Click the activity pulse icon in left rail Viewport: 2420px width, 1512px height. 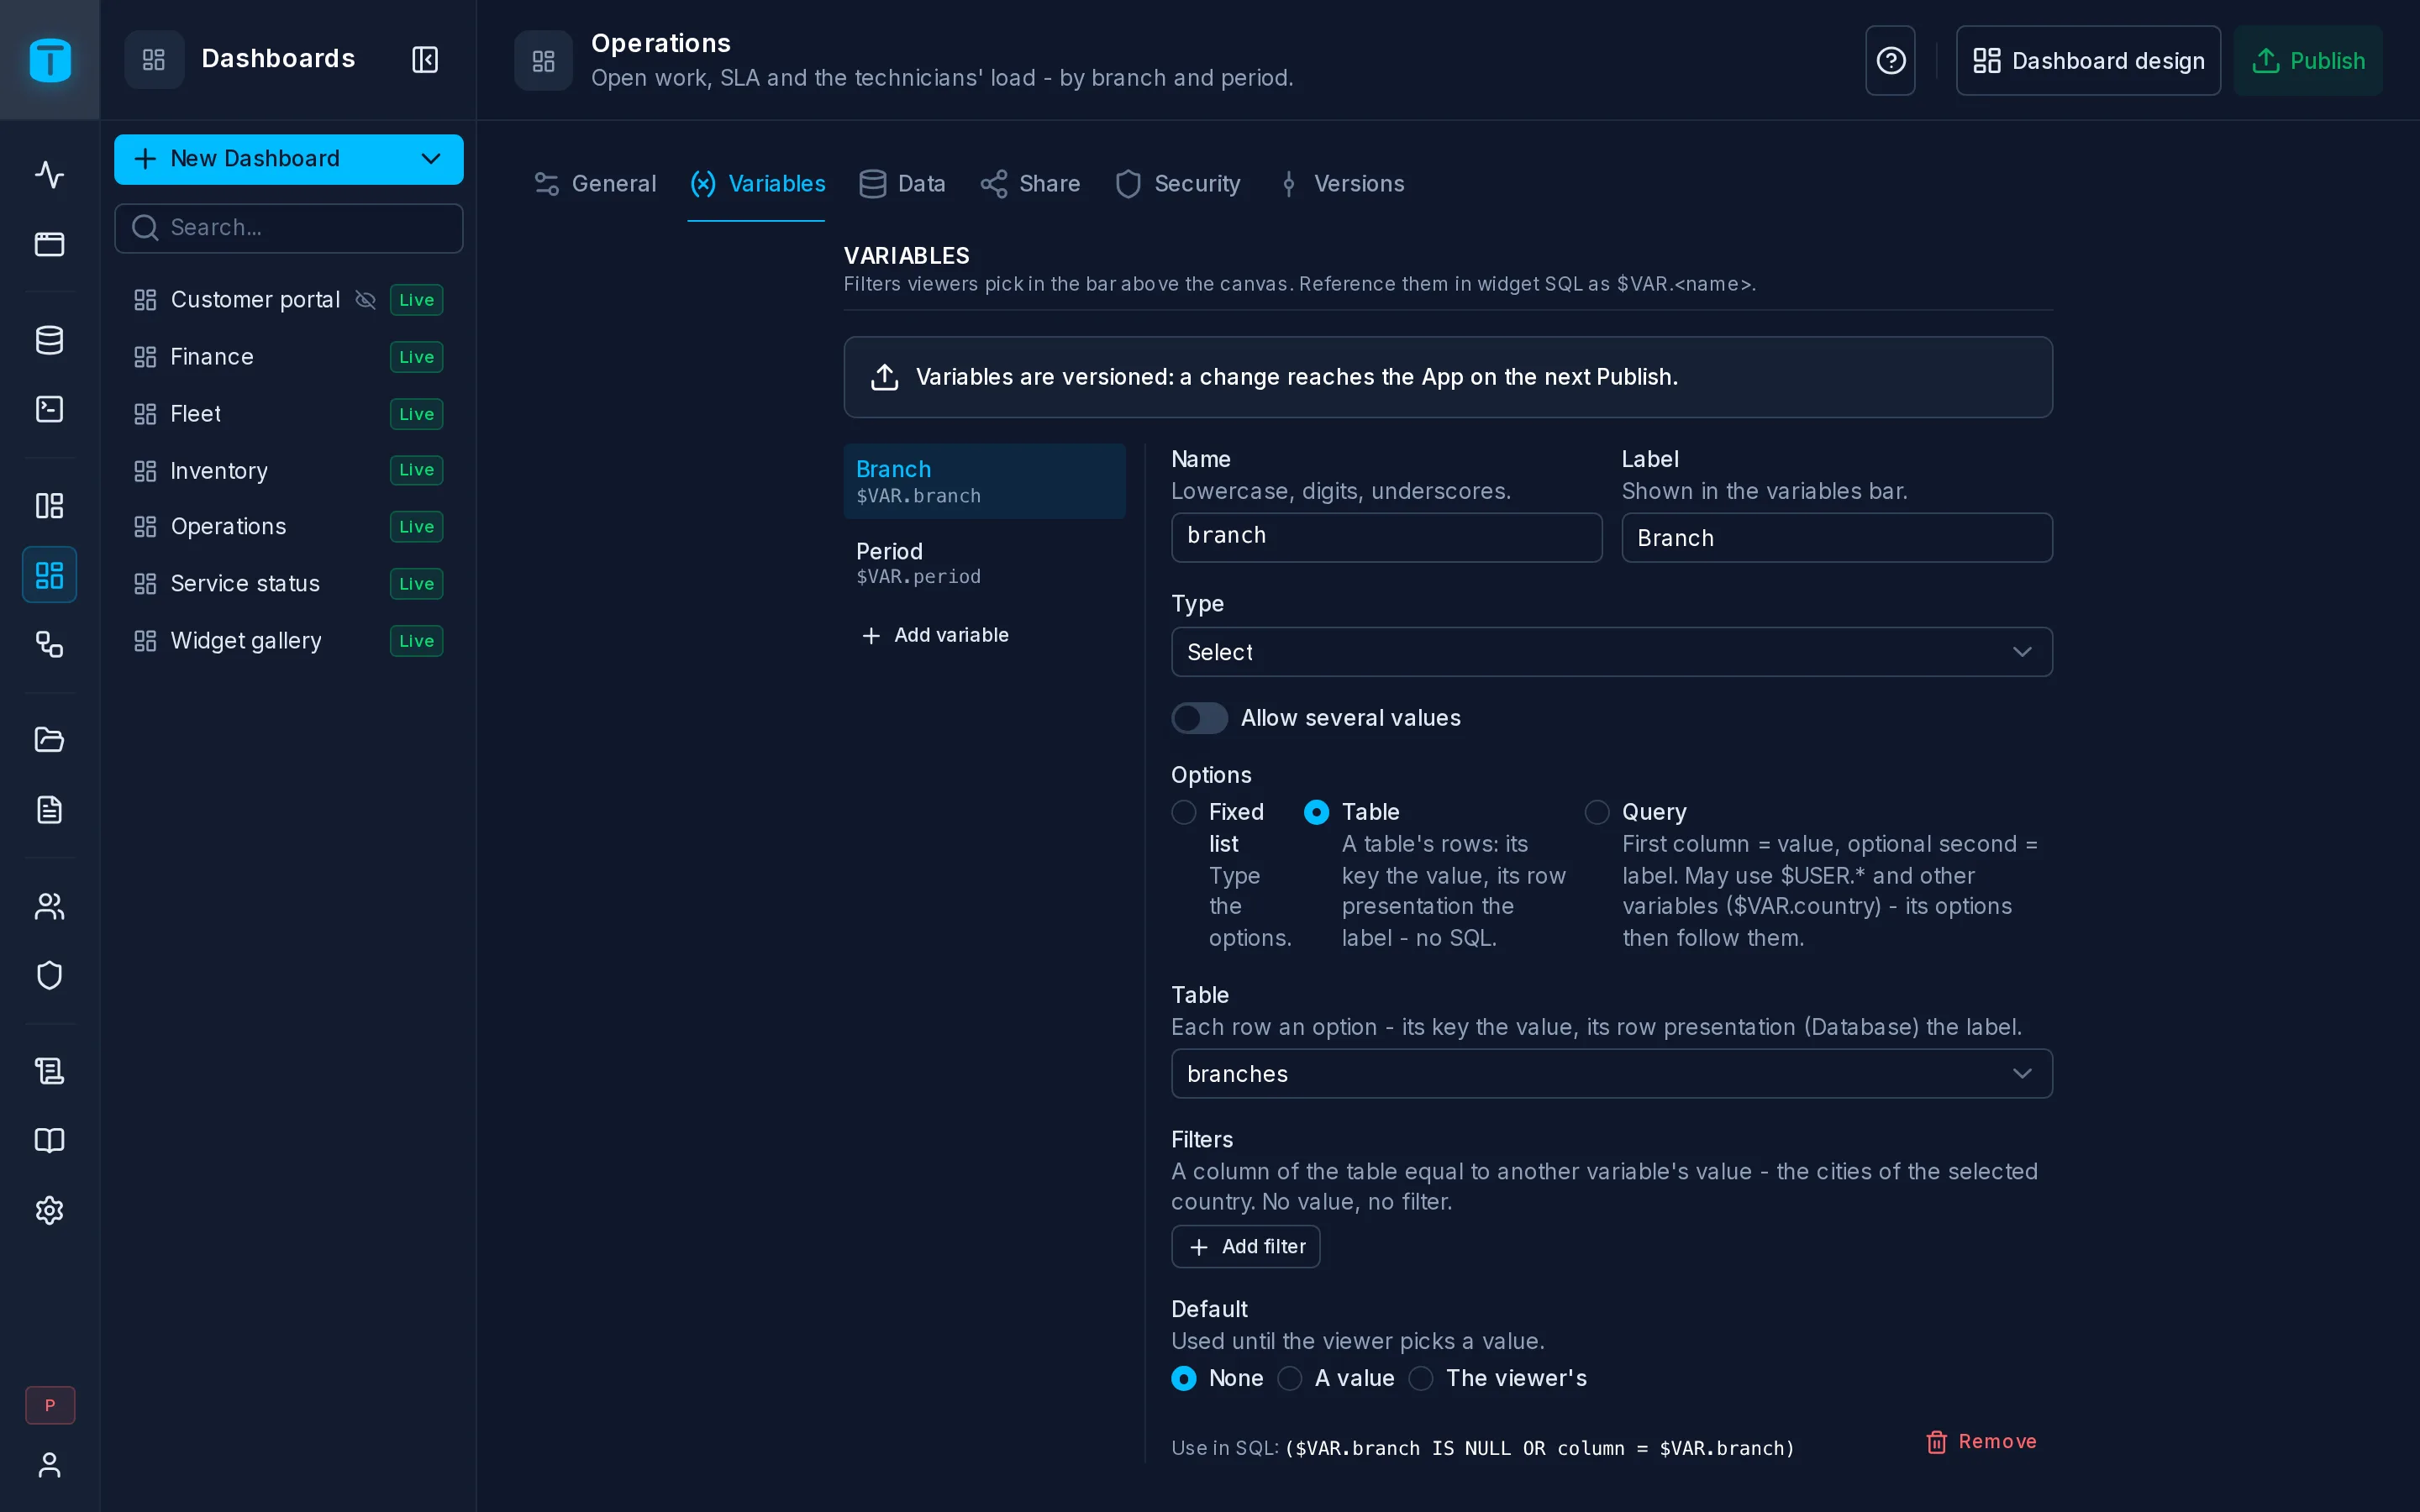point(49,175)
